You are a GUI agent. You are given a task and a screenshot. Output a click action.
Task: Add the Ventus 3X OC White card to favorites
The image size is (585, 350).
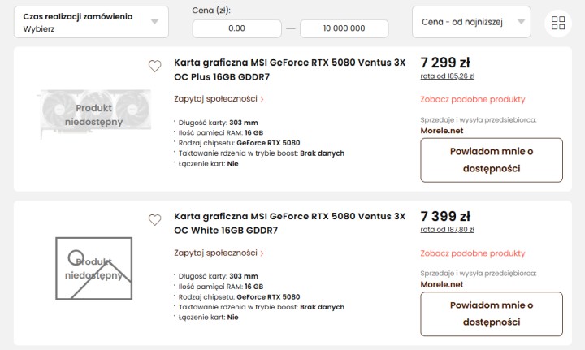coord(154,220)
